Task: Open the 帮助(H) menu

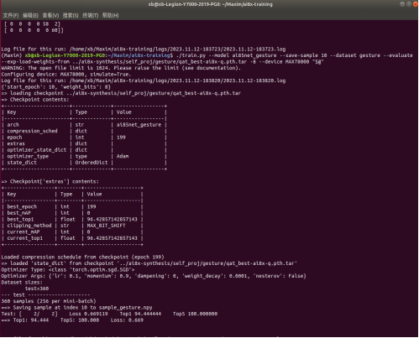Action: 111,15
